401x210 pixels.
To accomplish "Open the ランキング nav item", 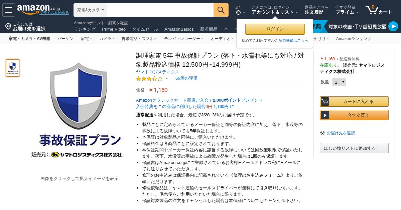I will pyautogui.click(x=85, y=29).
